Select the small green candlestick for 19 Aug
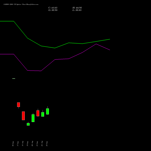The width and height of the screenshot is (151, 151). point(28,124)
